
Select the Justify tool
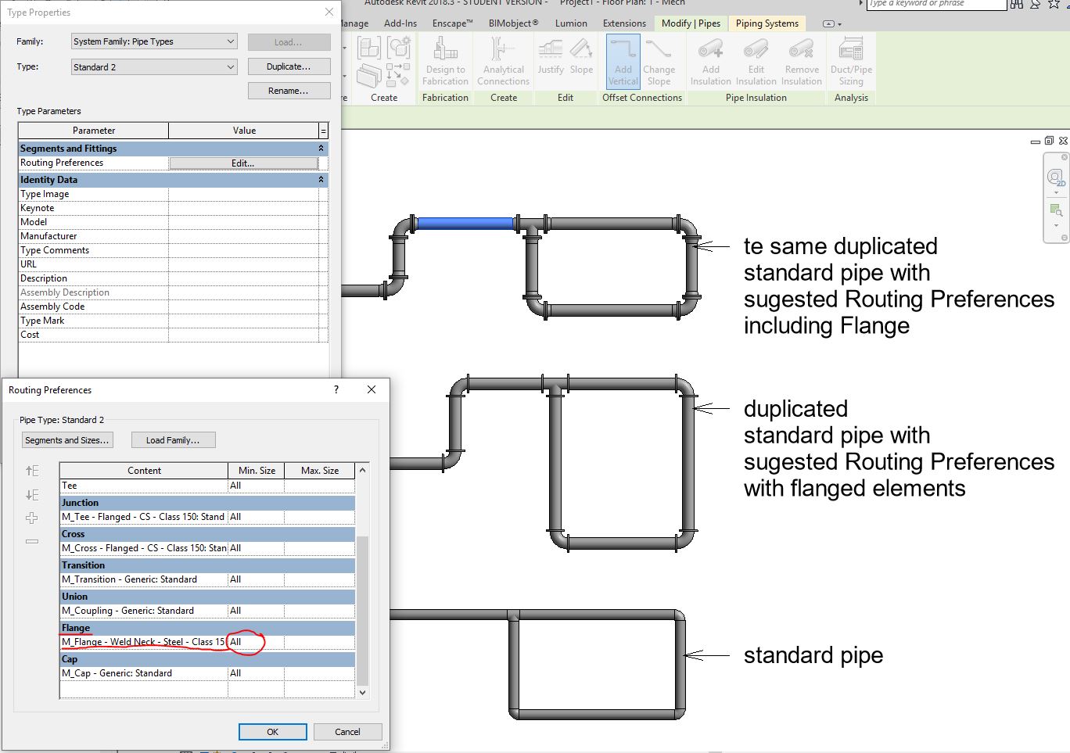550,63
